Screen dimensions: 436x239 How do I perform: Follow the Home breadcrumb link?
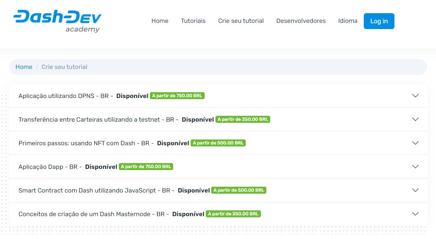(x=24, y=67)
